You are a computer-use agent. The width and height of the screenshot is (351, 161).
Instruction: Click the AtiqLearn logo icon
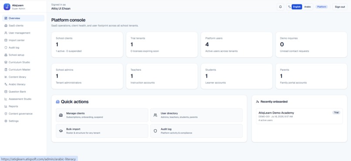7,7
